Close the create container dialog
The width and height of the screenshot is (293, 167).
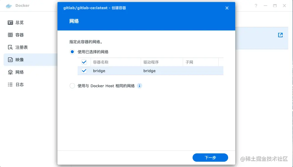coord(227,8)
